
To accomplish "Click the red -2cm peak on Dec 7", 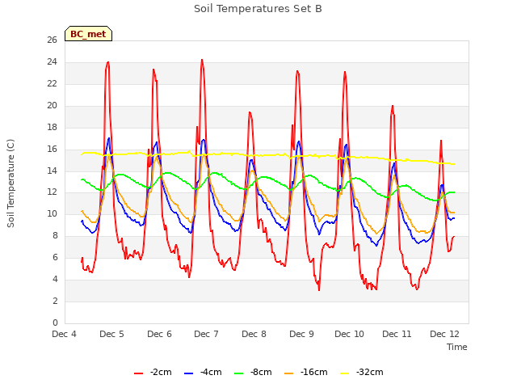I will tap(202, 60).
